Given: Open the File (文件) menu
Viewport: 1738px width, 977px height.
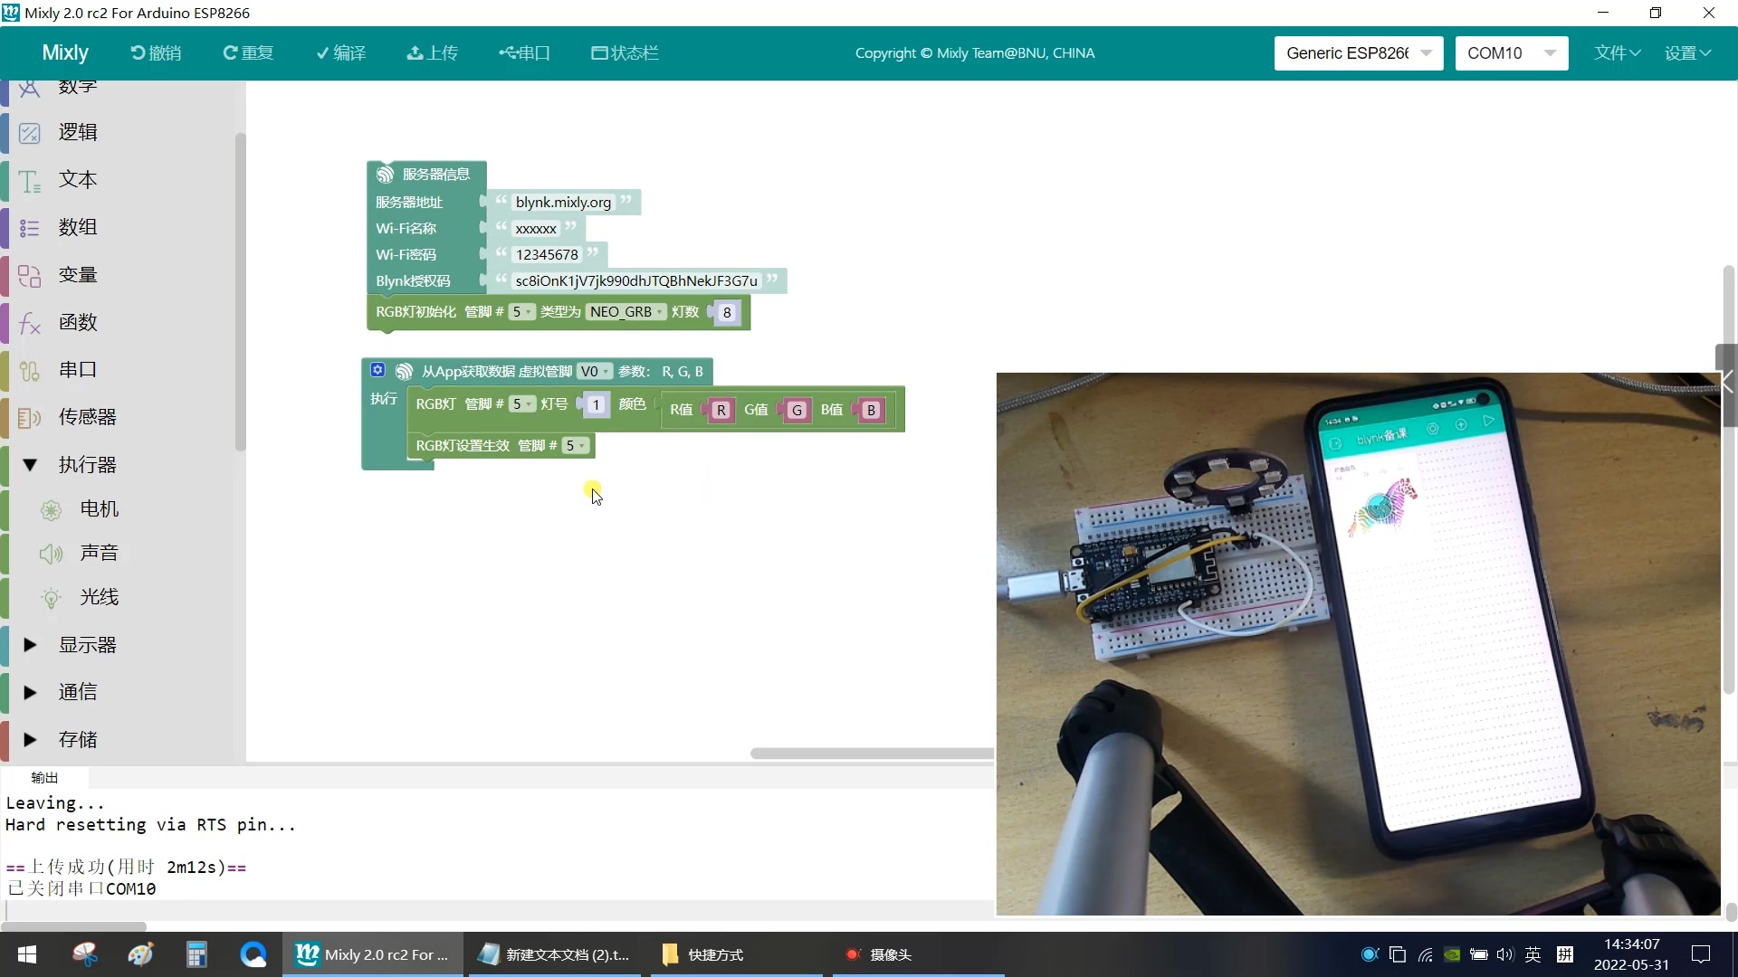Looking at the screenshot, I should click(x=1617, y=53).
